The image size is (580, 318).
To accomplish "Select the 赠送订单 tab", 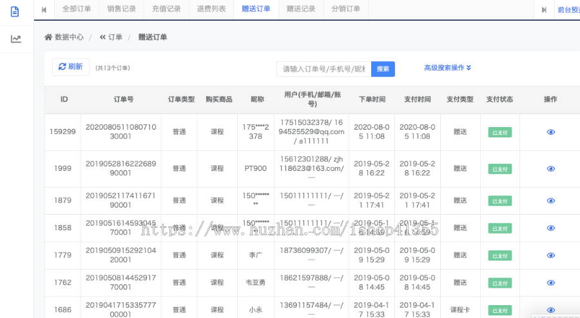I will (x=256, y=9).
